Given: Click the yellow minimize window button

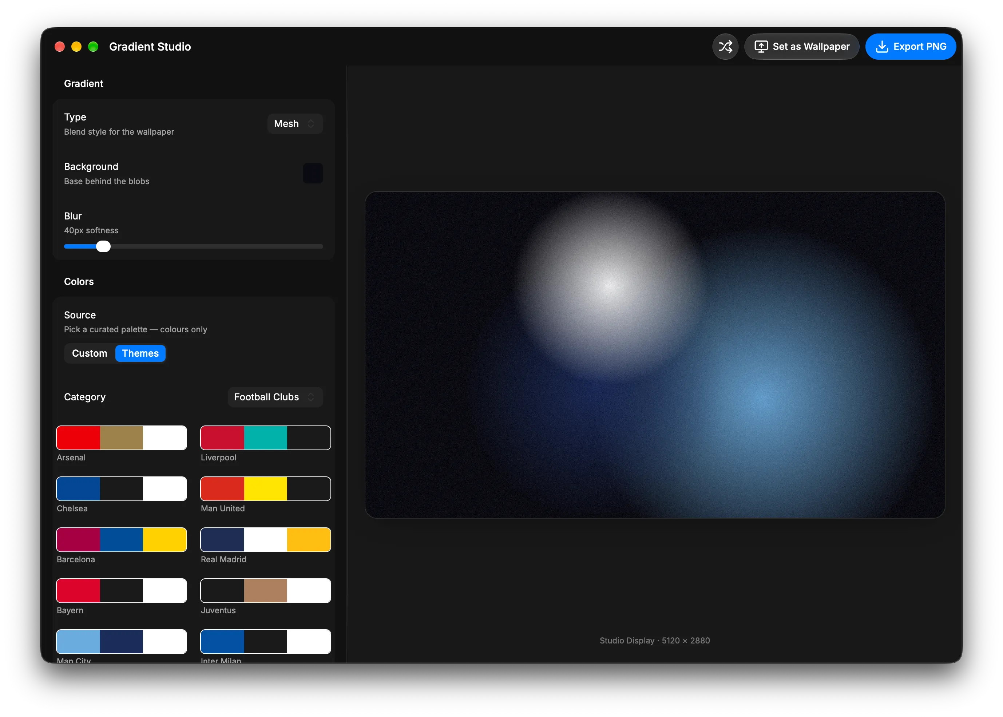Looking at the screenshot, I should [x=76, y=46].
